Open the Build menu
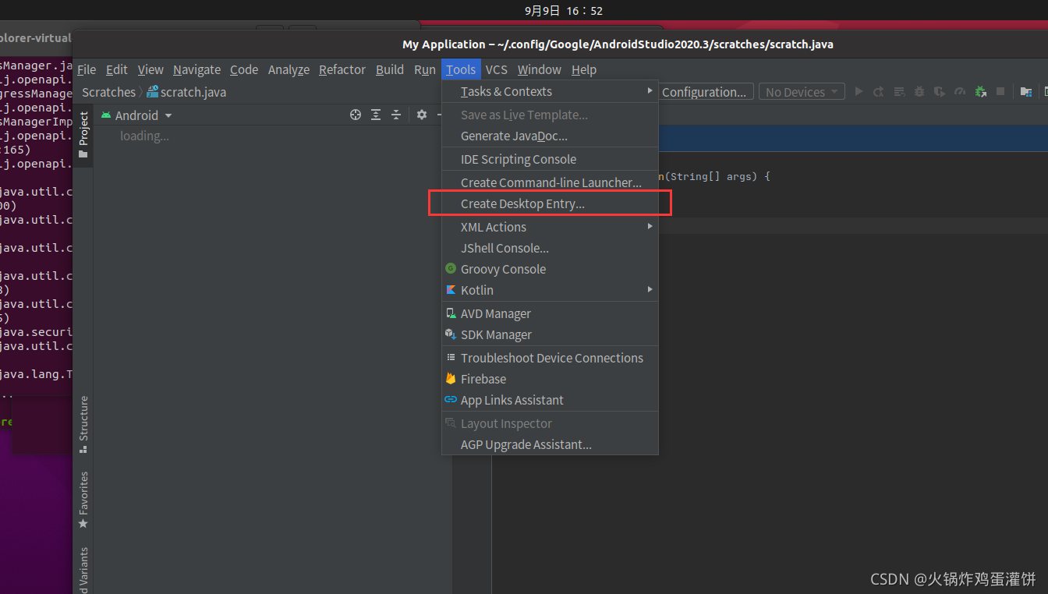The height and width of the screenshot is (594, 1048). tap(390, 69)
